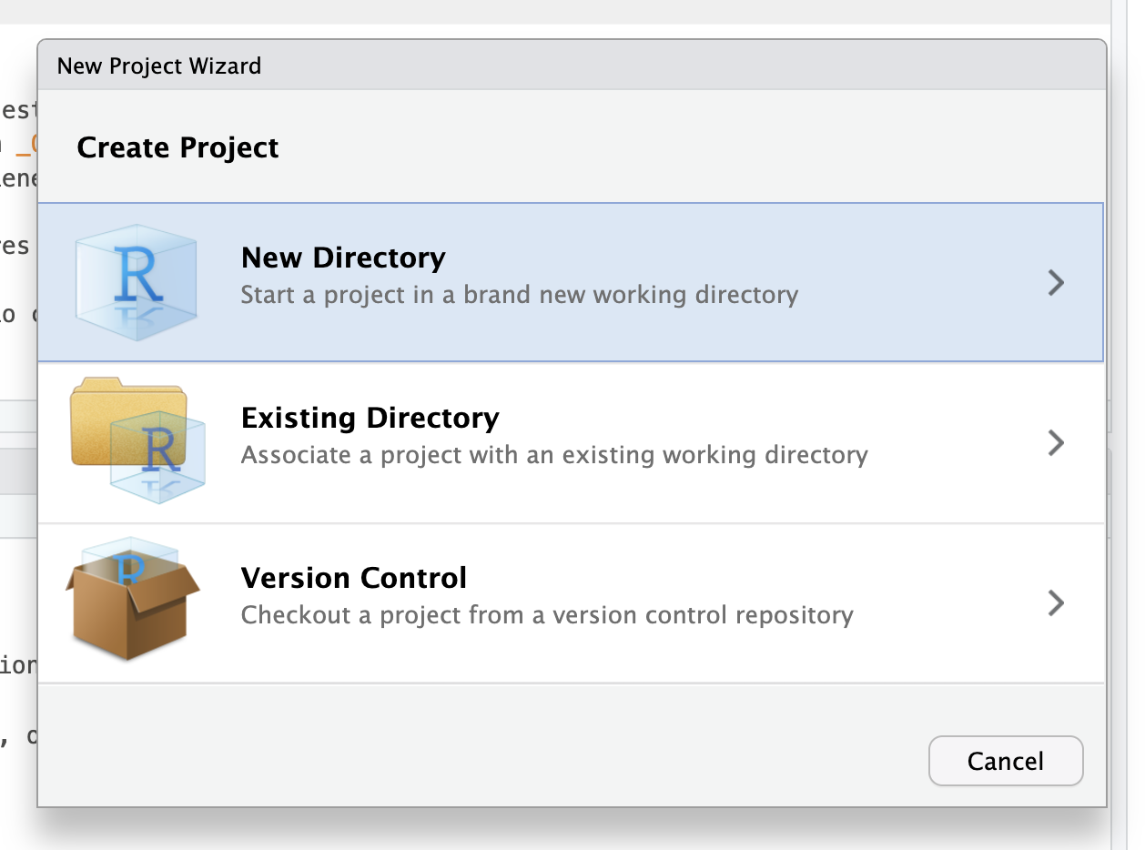This screenshot has height=850, width=1145.
Task: Click the Create Project heading
Action: 177,147
